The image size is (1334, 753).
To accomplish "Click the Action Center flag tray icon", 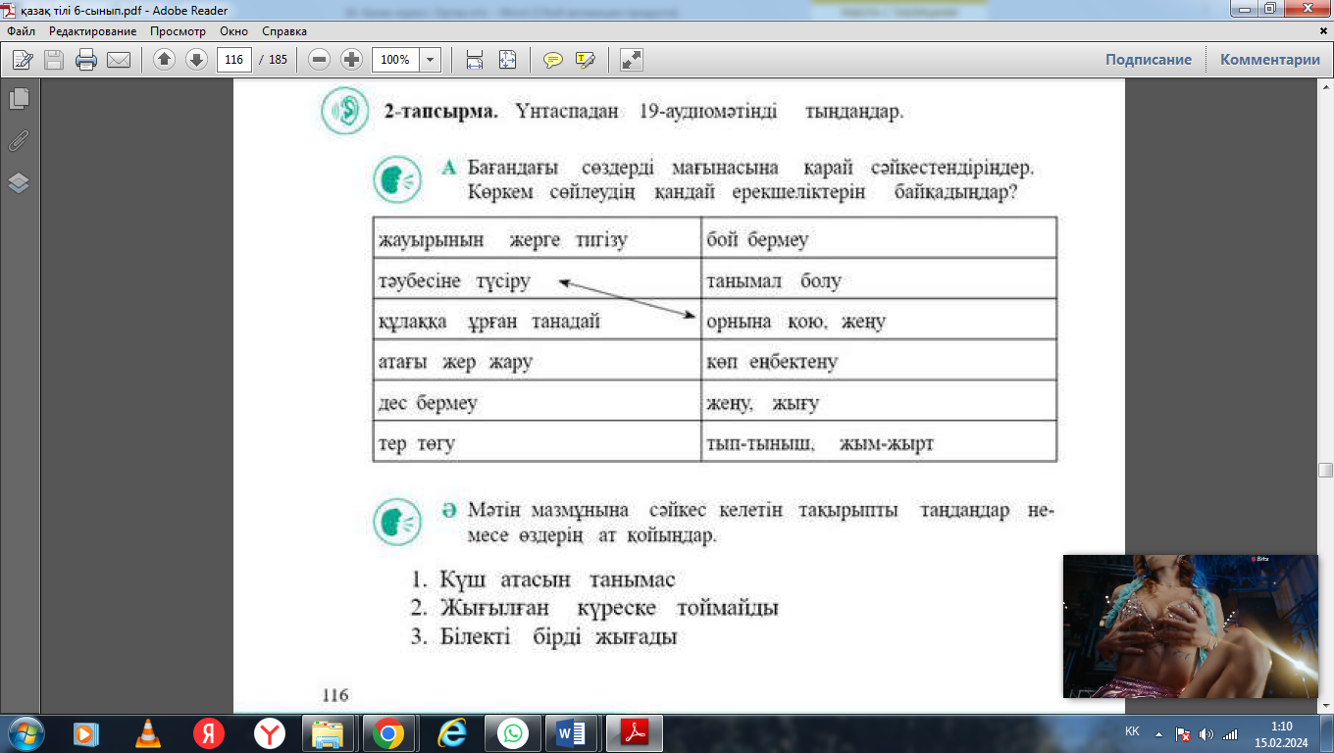I will tap(1183, 733).
